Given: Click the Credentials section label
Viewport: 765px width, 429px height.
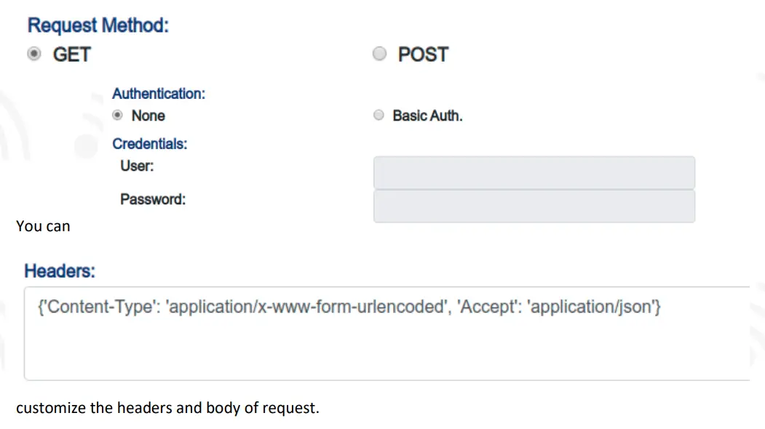Looking at the screenshot, I should click(149, 144).
